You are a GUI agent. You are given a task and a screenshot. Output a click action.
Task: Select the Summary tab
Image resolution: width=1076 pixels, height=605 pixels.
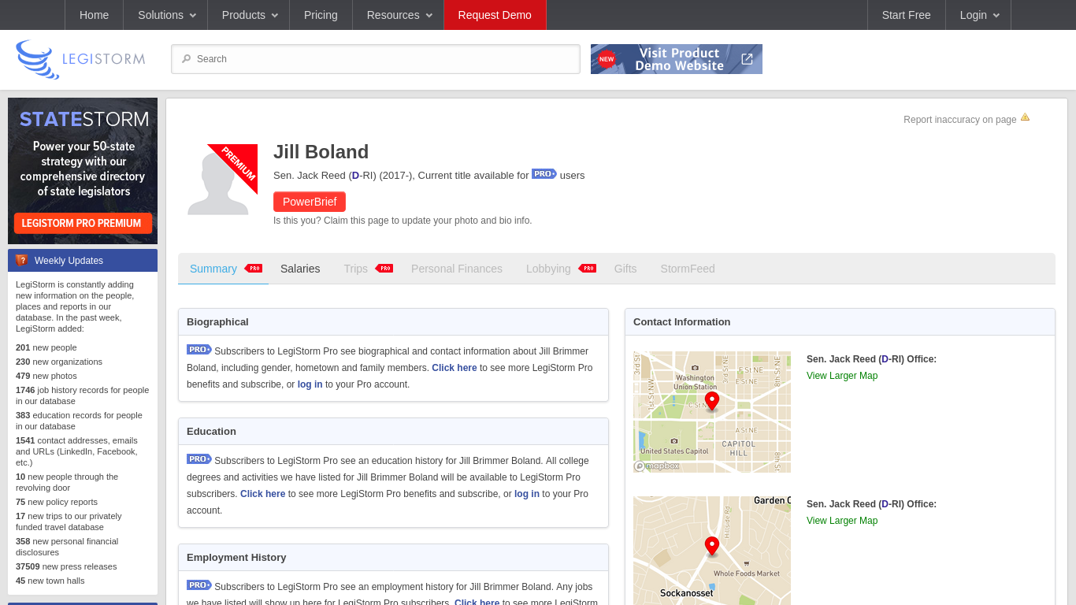point(213,269)
